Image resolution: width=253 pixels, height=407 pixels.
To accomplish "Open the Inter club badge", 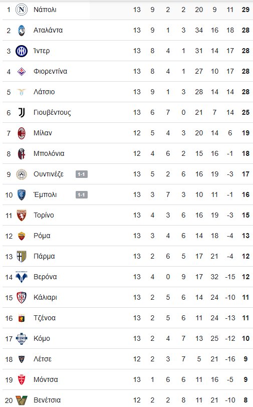I will [x=22, y=51].
